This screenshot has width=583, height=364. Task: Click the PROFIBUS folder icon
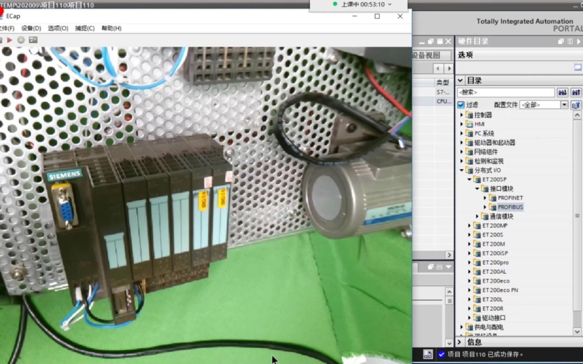493,207
